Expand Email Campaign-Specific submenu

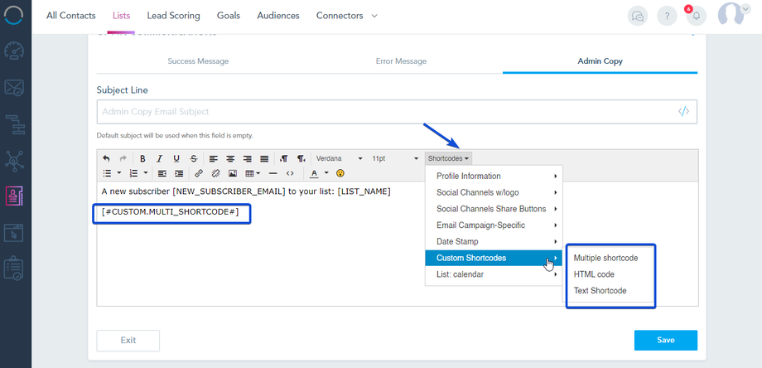494,225
